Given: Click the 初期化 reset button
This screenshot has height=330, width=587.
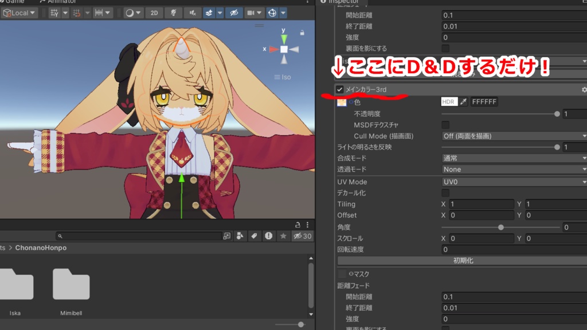Looking at the screenshot, I should [x=463, y=261].
